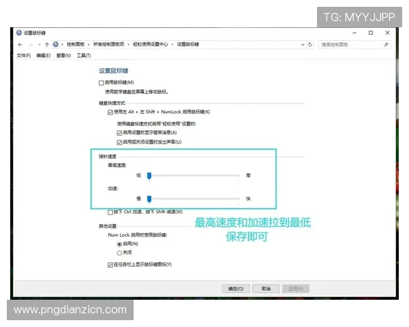The height and width of the screenshot is (327, 409).
Task: Click the 轻松使用设置中心 breadcrumb
Action: [x=150, y=44]
